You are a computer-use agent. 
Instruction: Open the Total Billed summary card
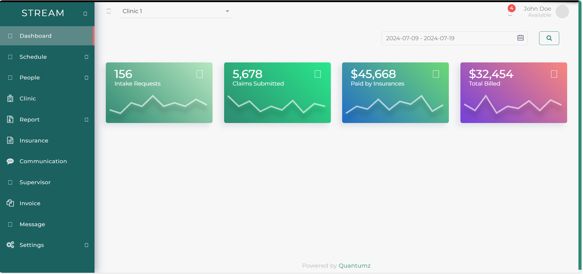point(513,93)
